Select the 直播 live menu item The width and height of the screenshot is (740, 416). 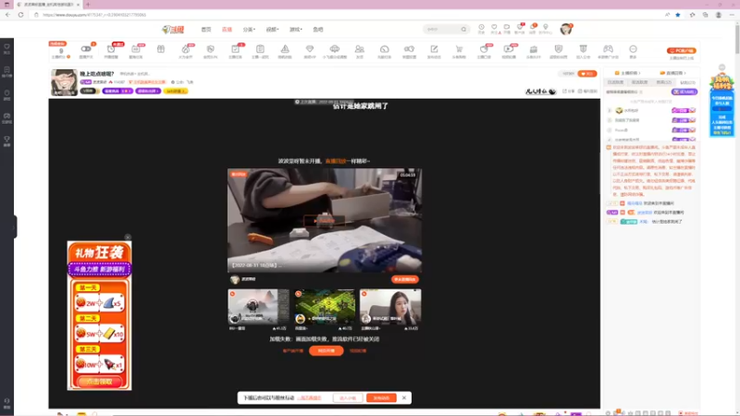(x=227, y=30)
